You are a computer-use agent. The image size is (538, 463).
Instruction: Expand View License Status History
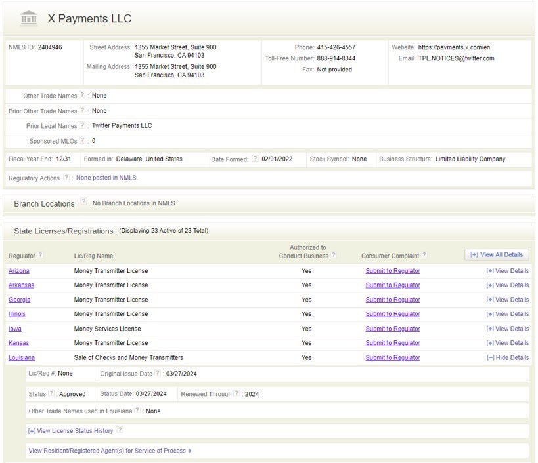point(70,431)
